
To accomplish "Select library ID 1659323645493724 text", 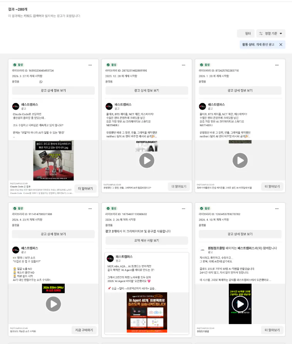I will (x=33, y=71).
